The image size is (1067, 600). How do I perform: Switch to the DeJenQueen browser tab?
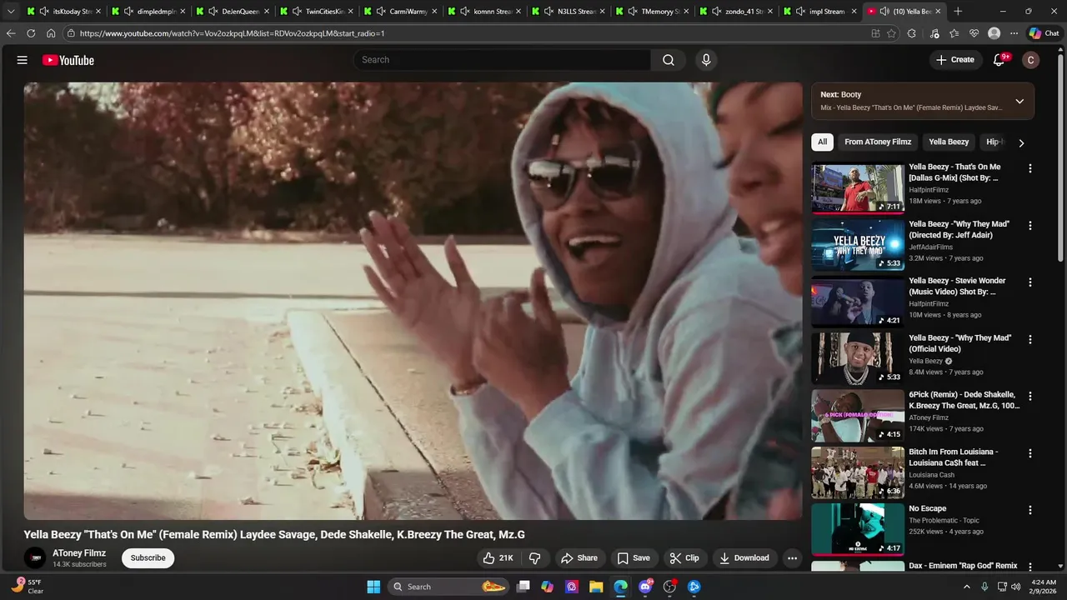pyautogui.click(x=231, y=12)
